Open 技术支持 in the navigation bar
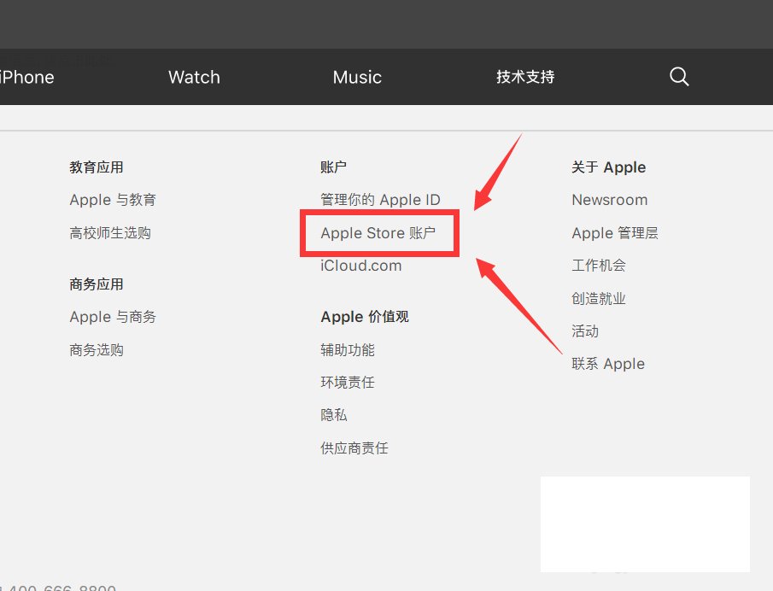This screenshot has width=773, height=591. point(525,77)
